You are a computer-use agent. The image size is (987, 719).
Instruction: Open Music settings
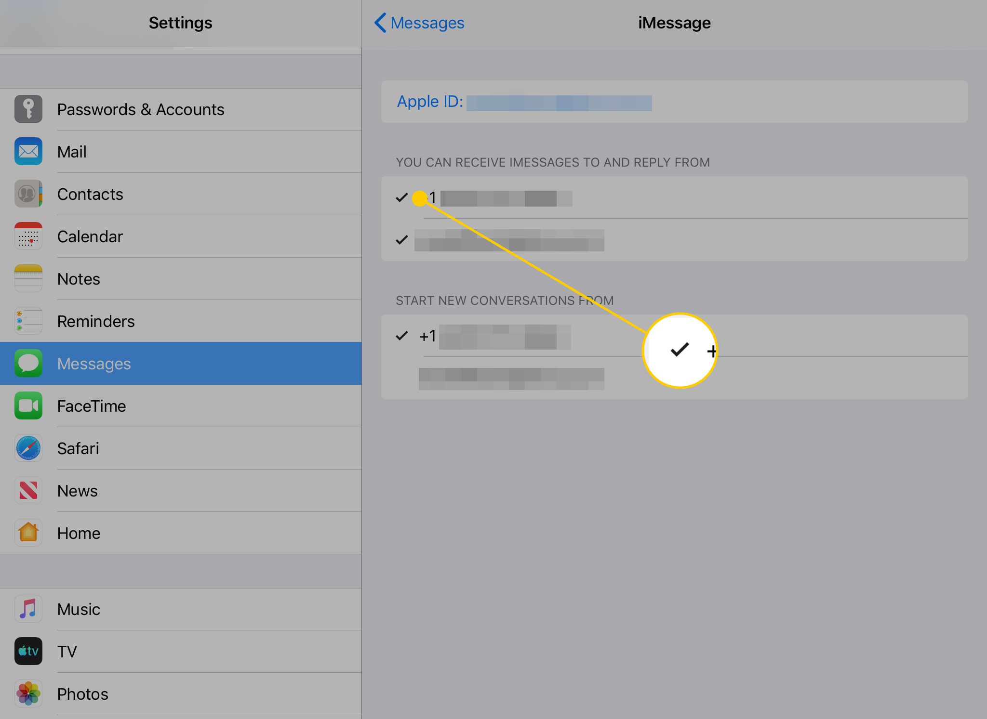pos(181,609)
